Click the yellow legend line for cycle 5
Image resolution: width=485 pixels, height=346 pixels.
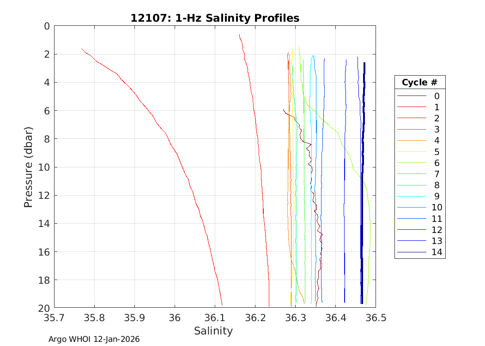pos(411,152)
